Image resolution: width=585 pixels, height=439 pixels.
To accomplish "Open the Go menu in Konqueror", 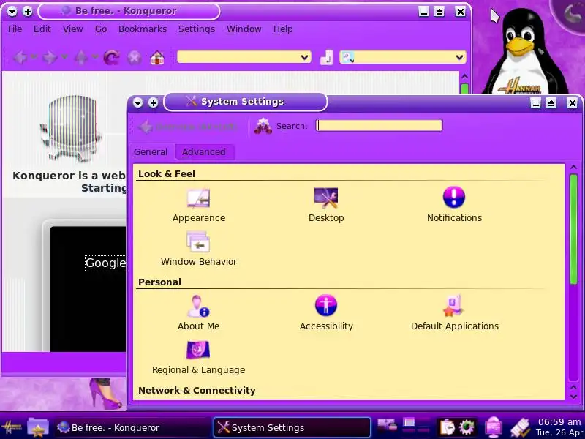I will tap(101, 29).
